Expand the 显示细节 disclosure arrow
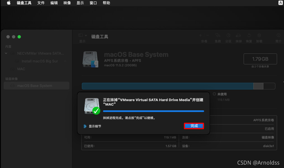Image resolution: width=284 pixels, height=168 pixels. [85, 126]
